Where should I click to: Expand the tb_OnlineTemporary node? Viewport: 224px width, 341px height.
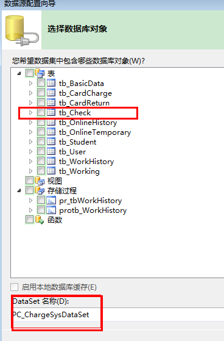point(30,132)
